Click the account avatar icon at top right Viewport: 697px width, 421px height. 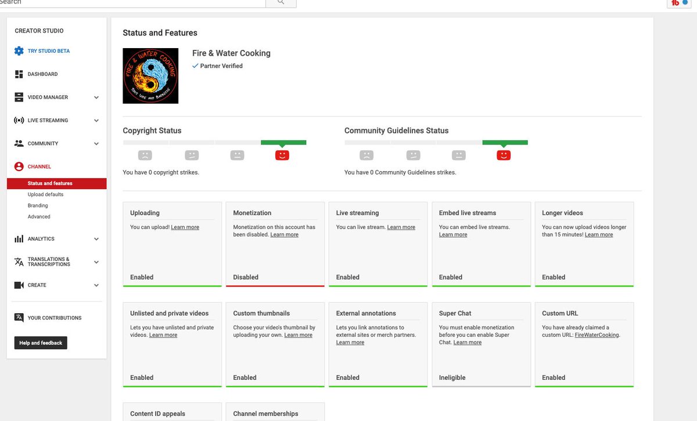click(678, 3)
